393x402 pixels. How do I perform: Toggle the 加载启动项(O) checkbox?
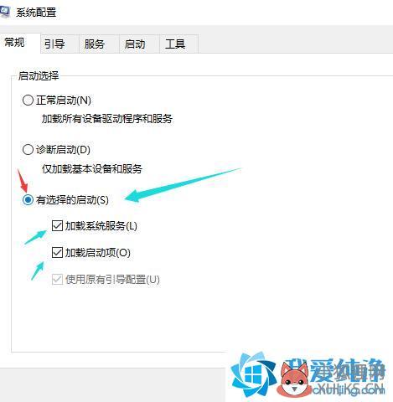(57, 252)
